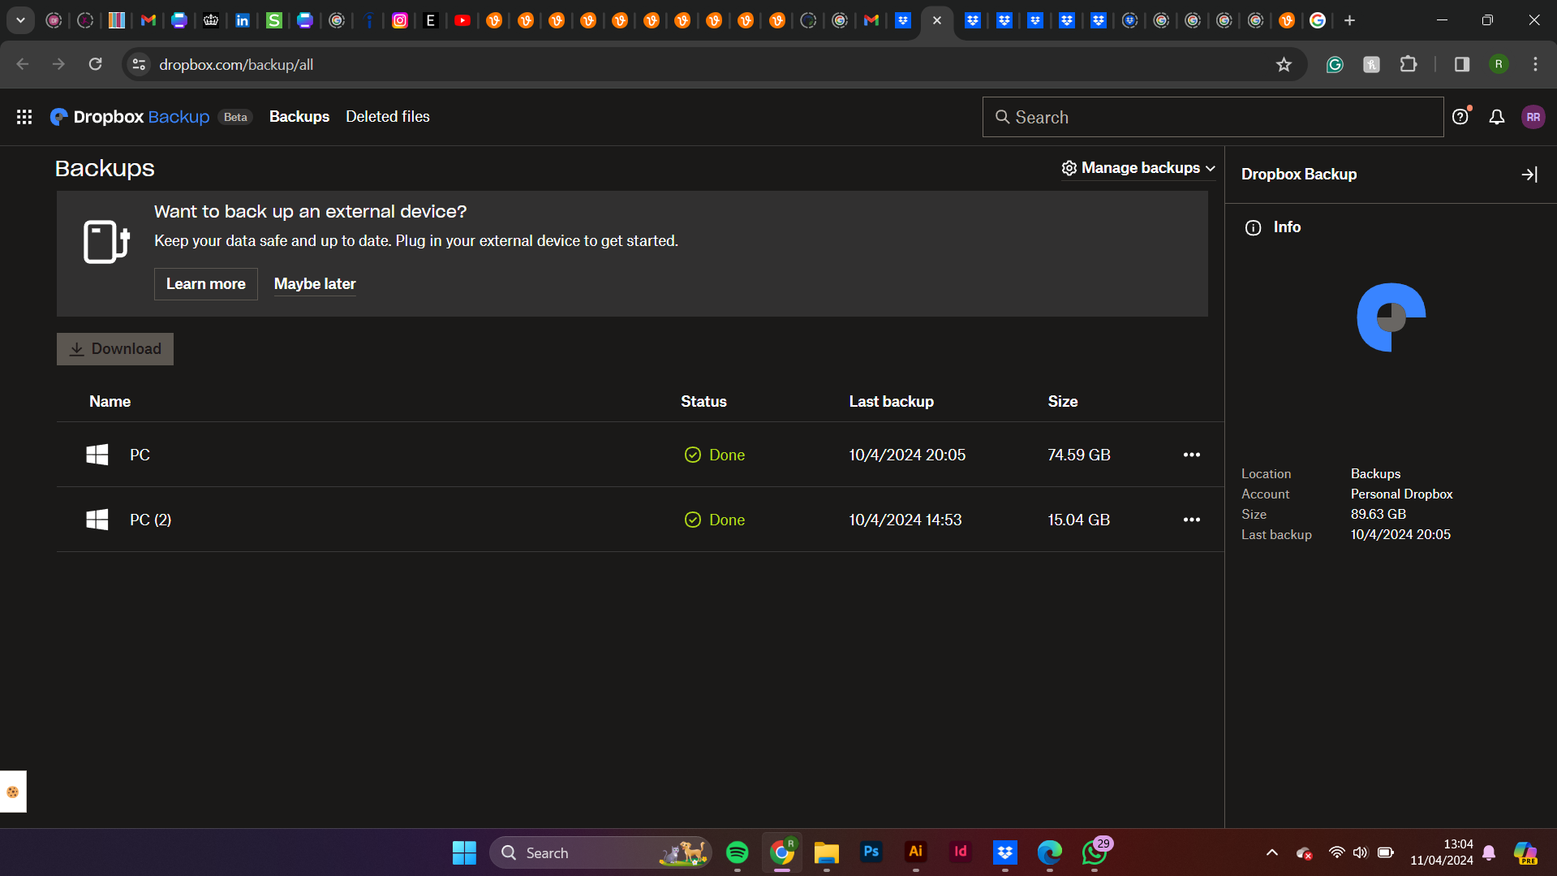Switch to the Instagram browser tab

click(400, 20)
